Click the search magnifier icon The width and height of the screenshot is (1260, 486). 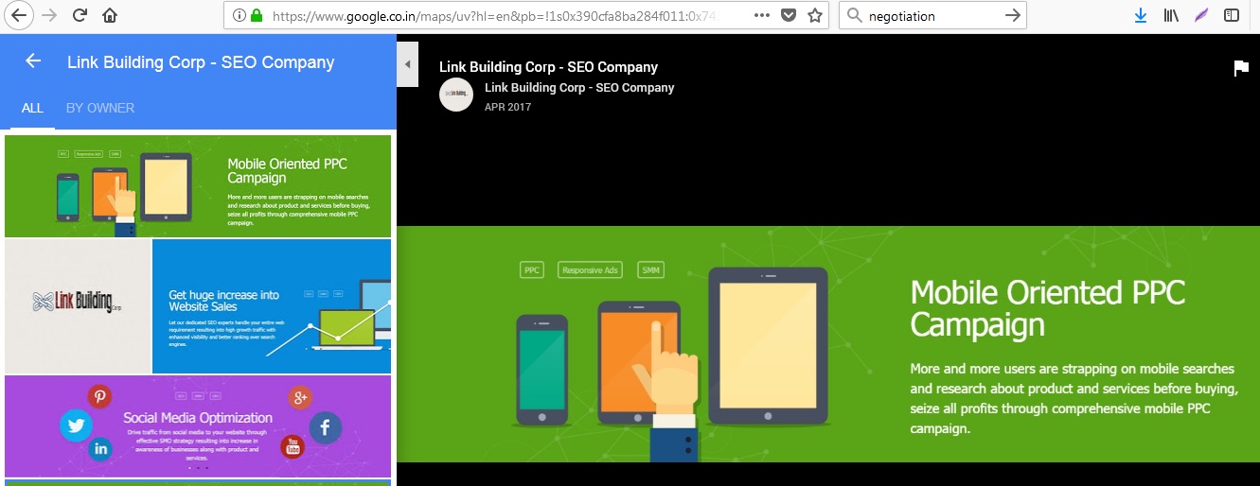point(854,15)
